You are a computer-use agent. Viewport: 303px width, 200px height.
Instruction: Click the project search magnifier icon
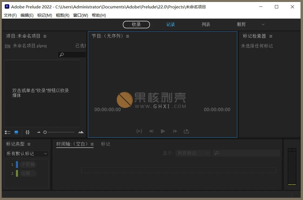pos(62,55)
